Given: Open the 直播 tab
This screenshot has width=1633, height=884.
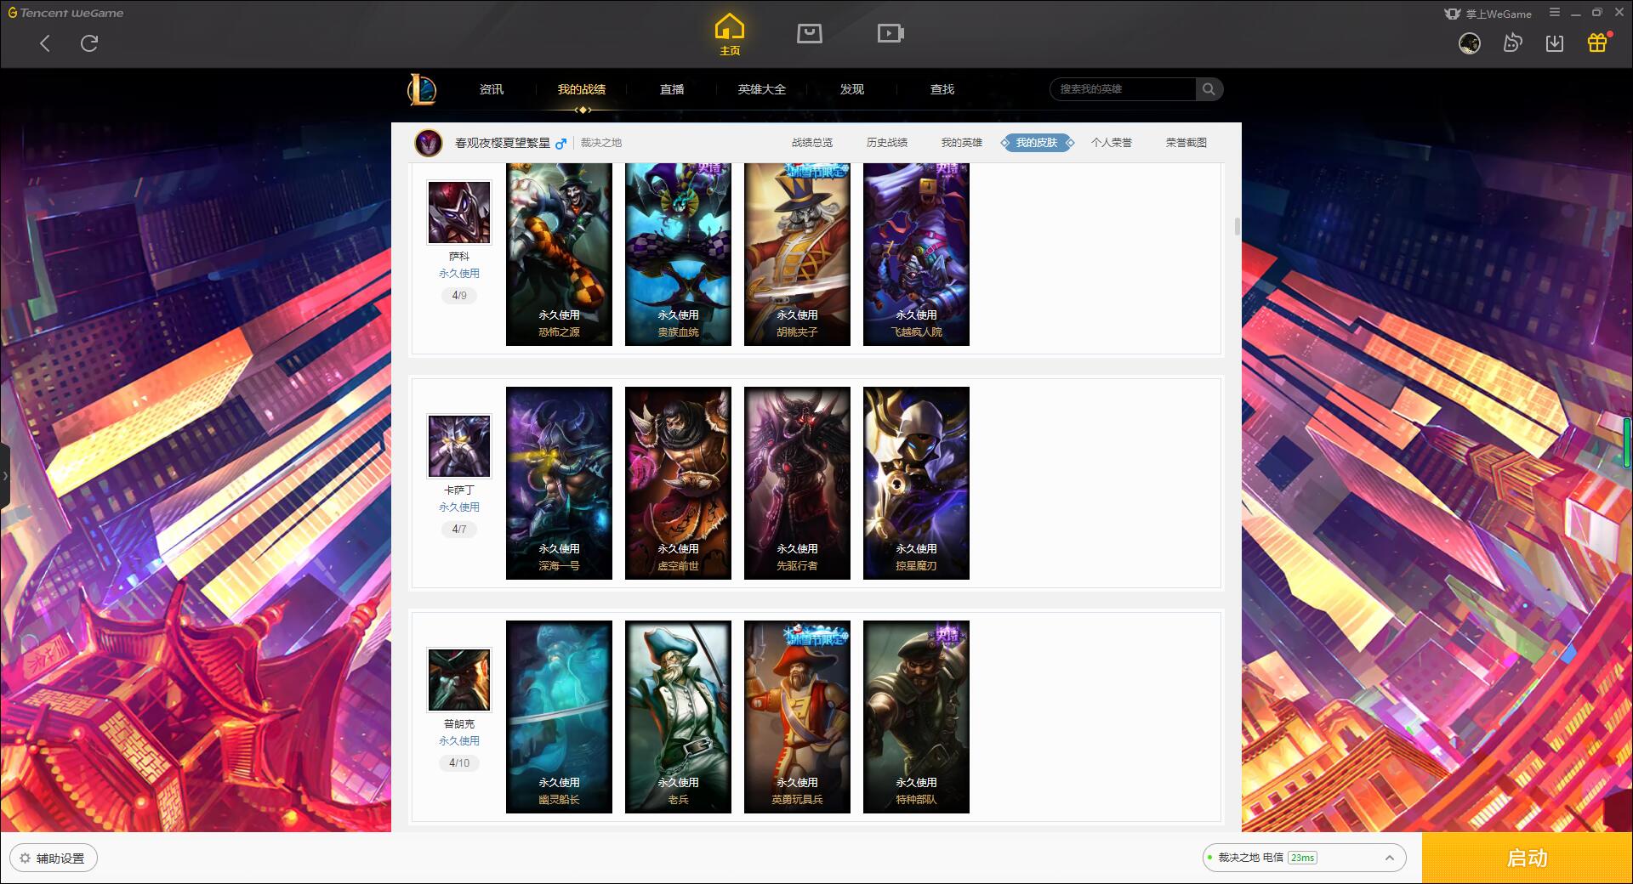Looking at the screenshot, I should click(x=672, y=89).
